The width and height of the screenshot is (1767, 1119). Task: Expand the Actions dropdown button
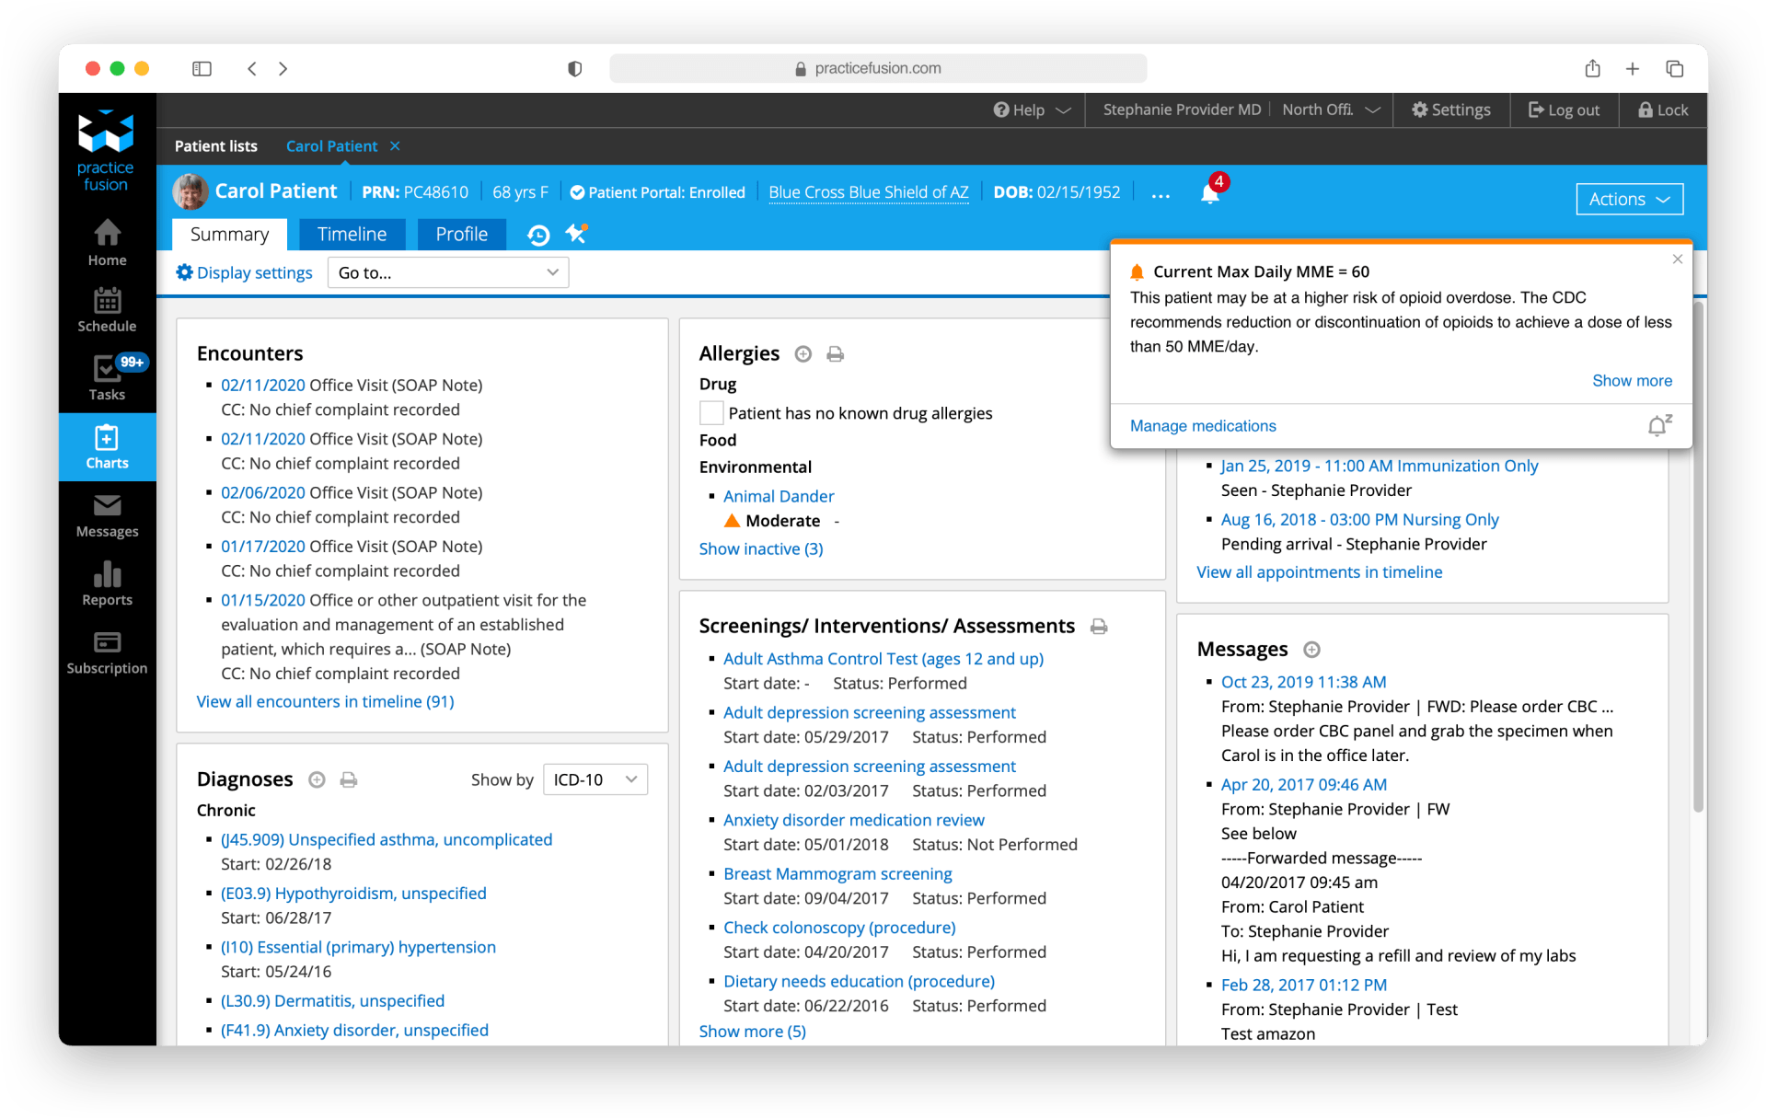[x=1629, y=199]
